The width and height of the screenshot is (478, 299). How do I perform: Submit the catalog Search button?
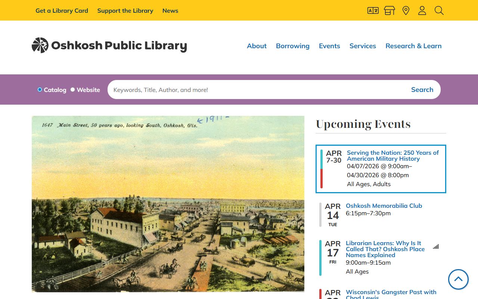pos(422,90)
